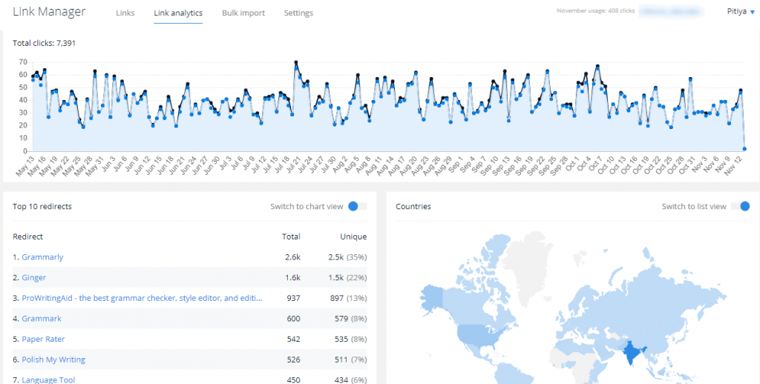Open the Language Tool redirect link

pyautogui.click(x=48, y=380)
